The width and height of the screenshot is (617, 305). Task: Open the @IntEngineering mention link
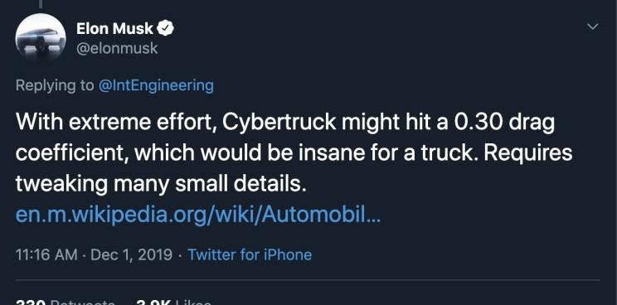(x=156, y=85)
